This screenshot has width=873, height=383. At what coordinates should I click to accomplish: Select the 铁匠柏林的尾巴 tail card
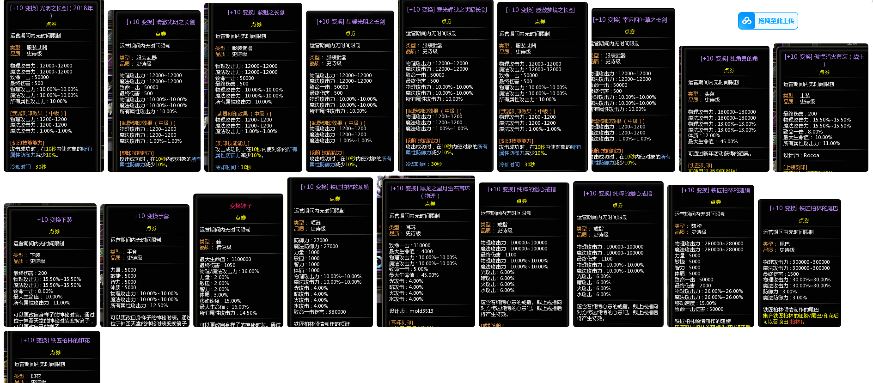pos(800,263)
